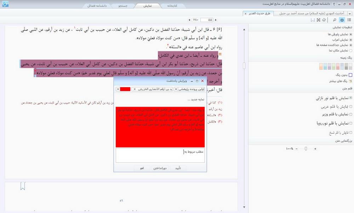Viewport: 354px width, 213px height.
Task: Open the note color dropdown arrow
Action: (118, 89)
